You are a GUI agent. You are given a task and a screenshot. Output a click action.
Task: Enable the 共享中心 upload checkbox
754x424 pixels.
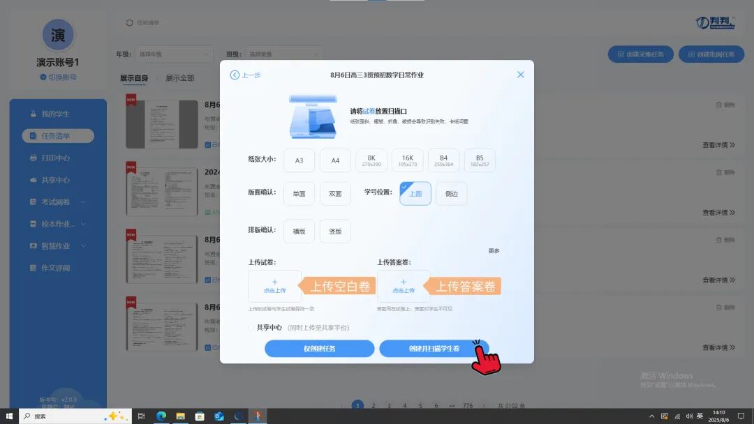250,327
